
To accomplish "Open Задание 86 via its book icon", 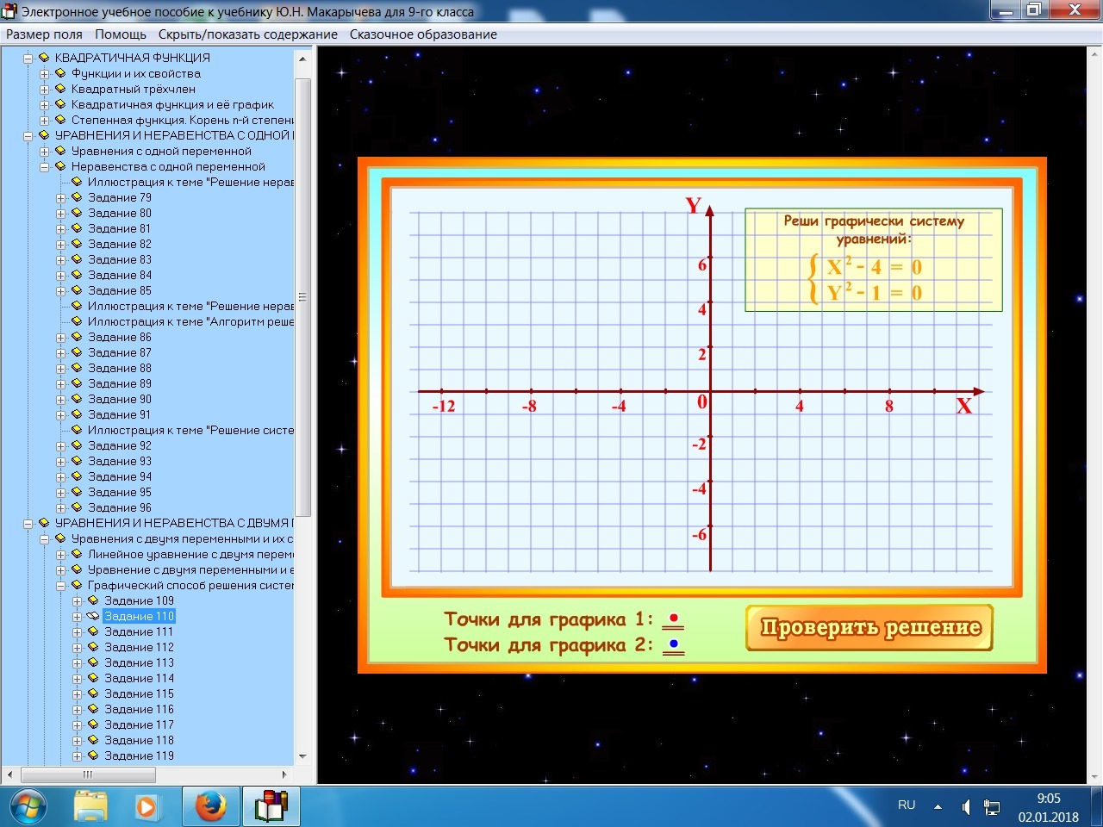I will 77,337.
